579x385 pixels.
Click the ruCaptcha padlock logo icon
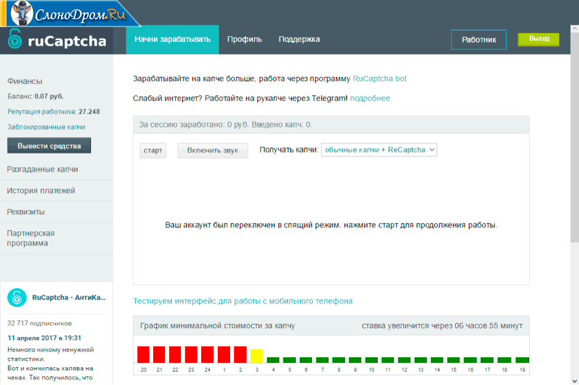point(15,39)
